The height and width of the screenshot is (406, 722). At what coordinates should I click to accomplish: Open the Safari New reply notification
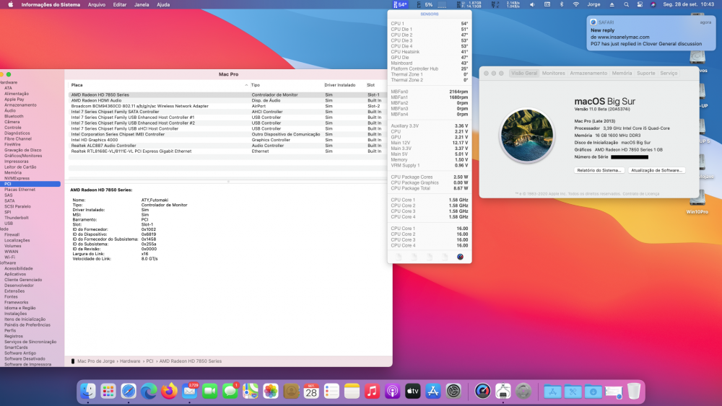tap(651, 33)
